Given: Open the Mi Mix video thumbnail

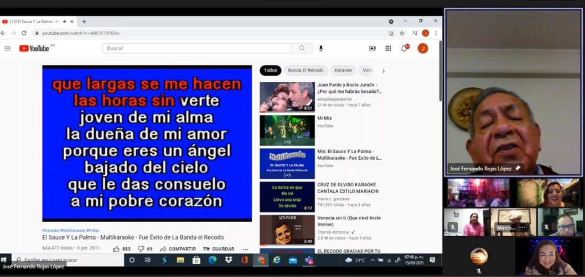Looking at the screenshot, I should [287, 130].
